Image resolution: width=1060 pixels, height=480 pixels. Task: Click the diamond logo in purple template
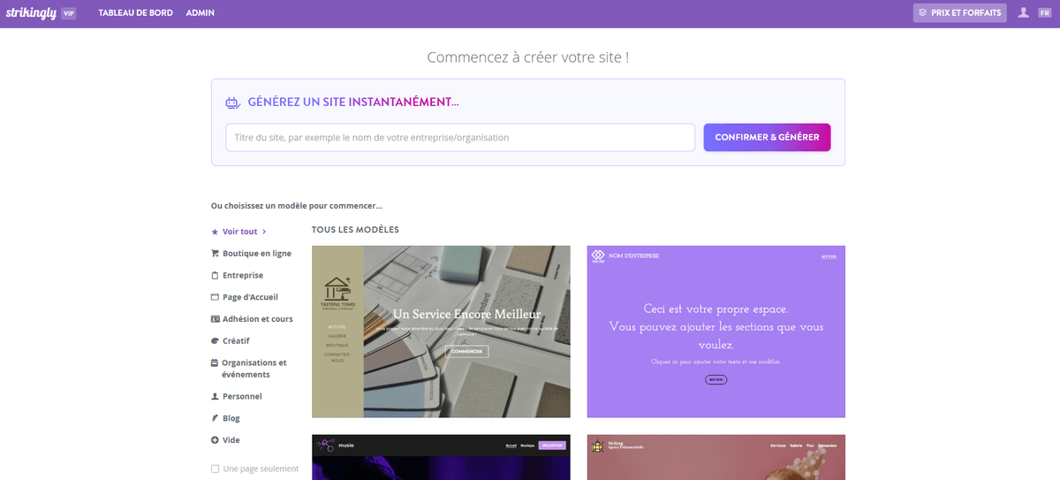pyautogui.click(x=598, y=256)
